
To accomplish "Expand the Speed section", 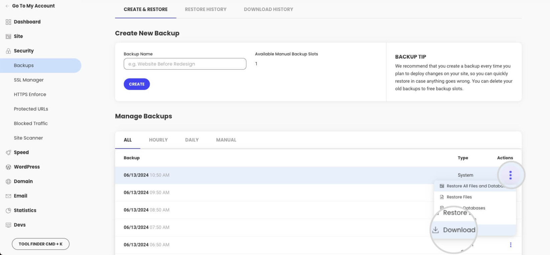I will (21, 153).
